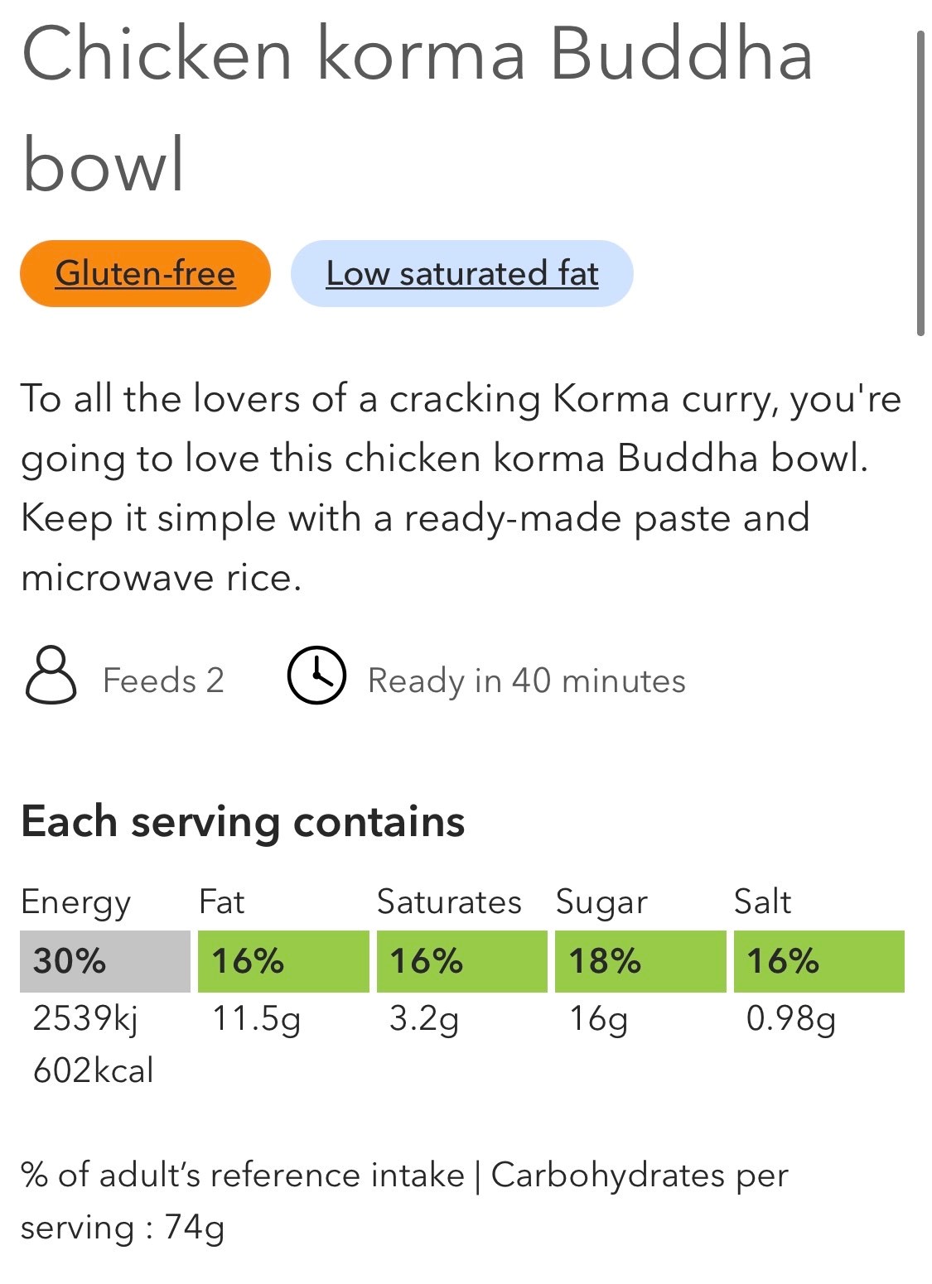Image resolution: width=932 pixels, height=1284 pixels.
Task: Click the 602kcal energy value
Action: [x=93, y=1070]
